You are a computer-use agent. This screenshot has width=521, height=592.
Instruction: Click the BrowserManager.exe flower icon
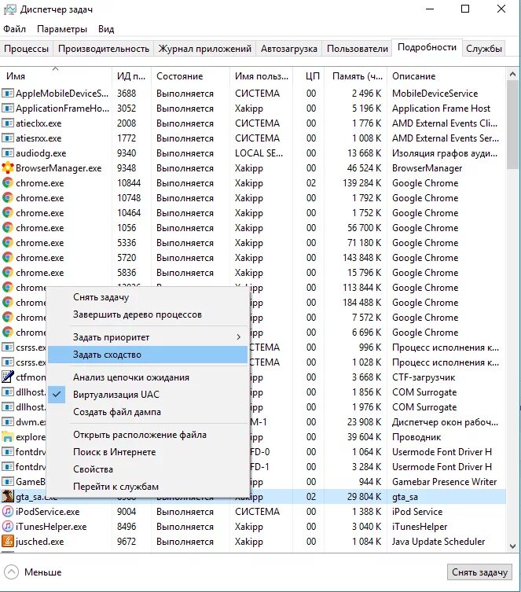[8, 168]
